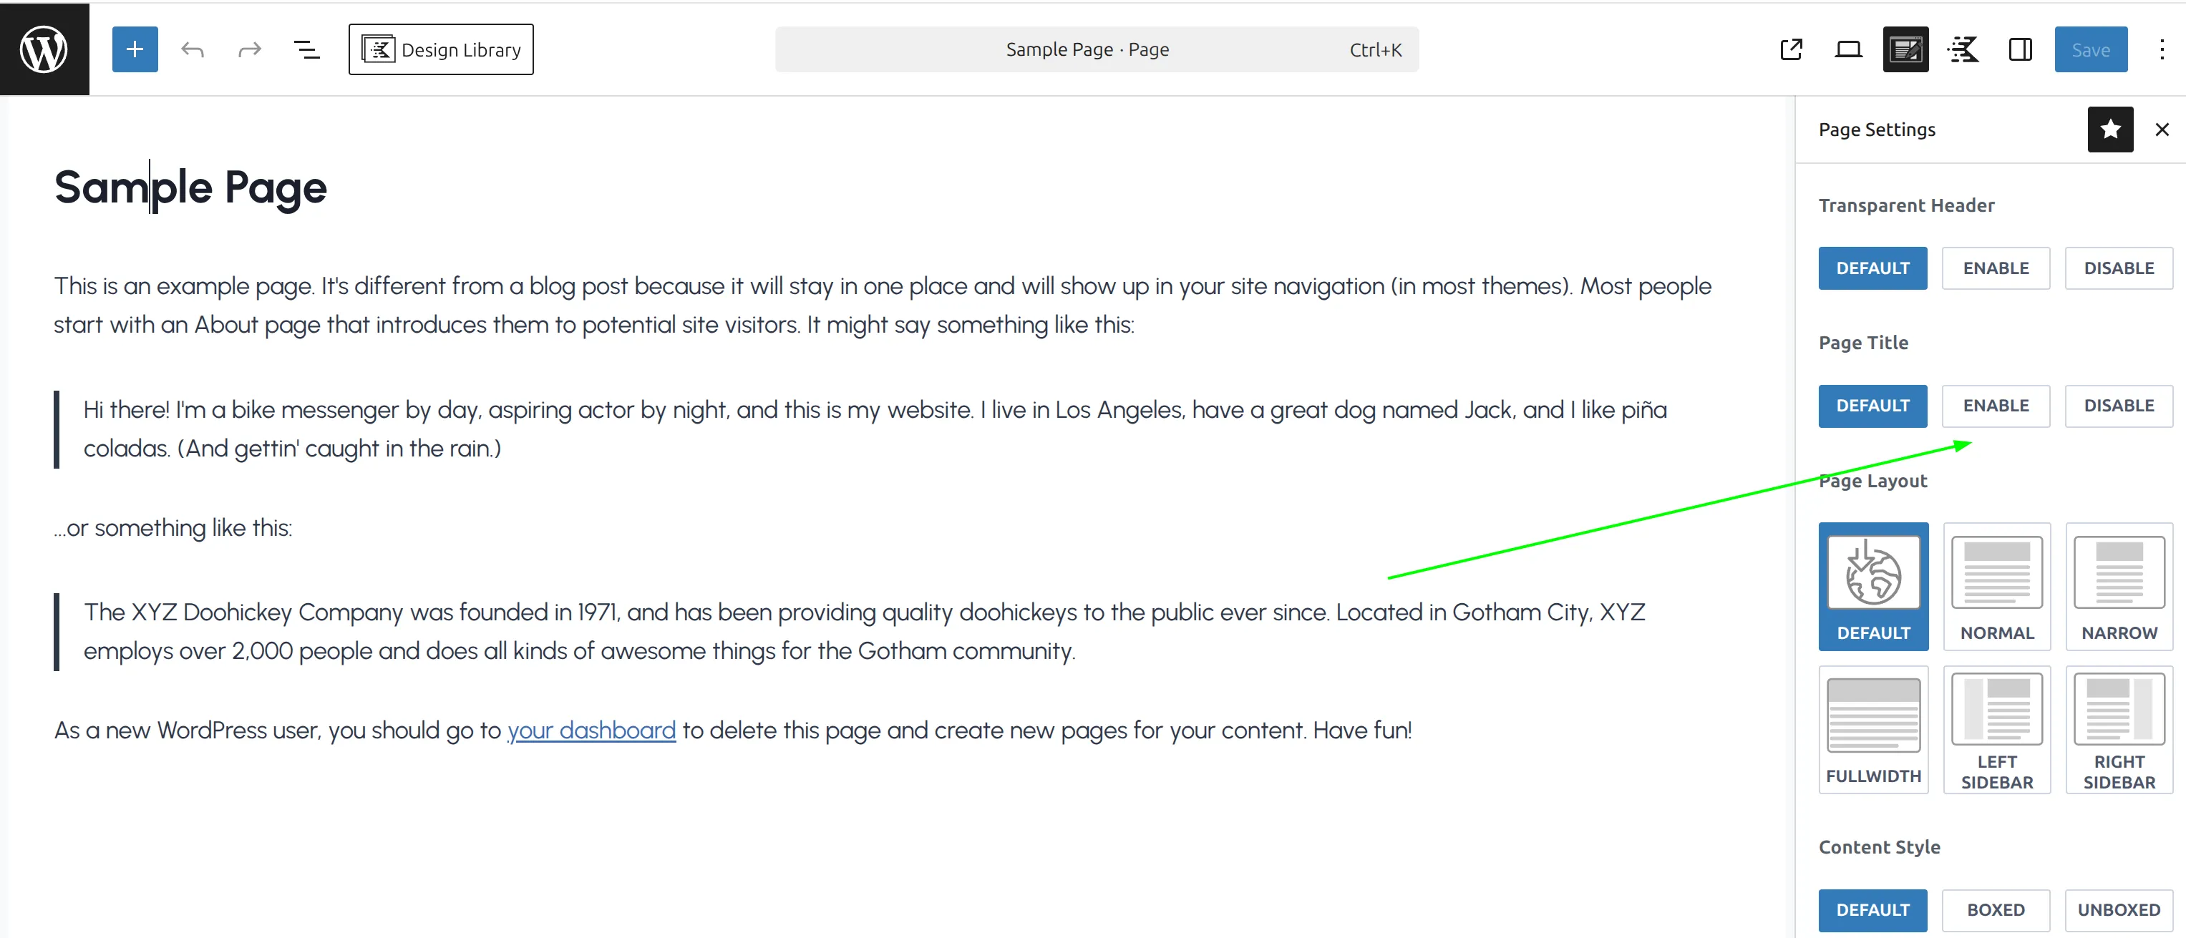View page in a new tab
The image size is (2186, 938).
click(1791, 49)
